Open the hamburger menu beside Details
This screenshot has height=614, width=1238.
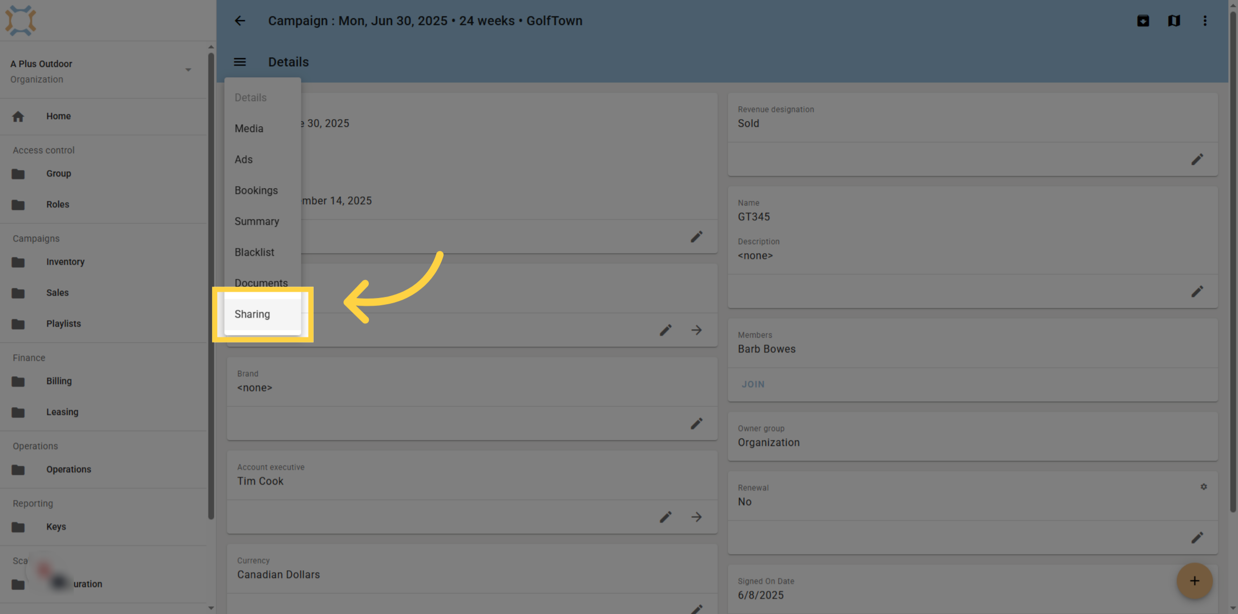(x=240, y=62)
